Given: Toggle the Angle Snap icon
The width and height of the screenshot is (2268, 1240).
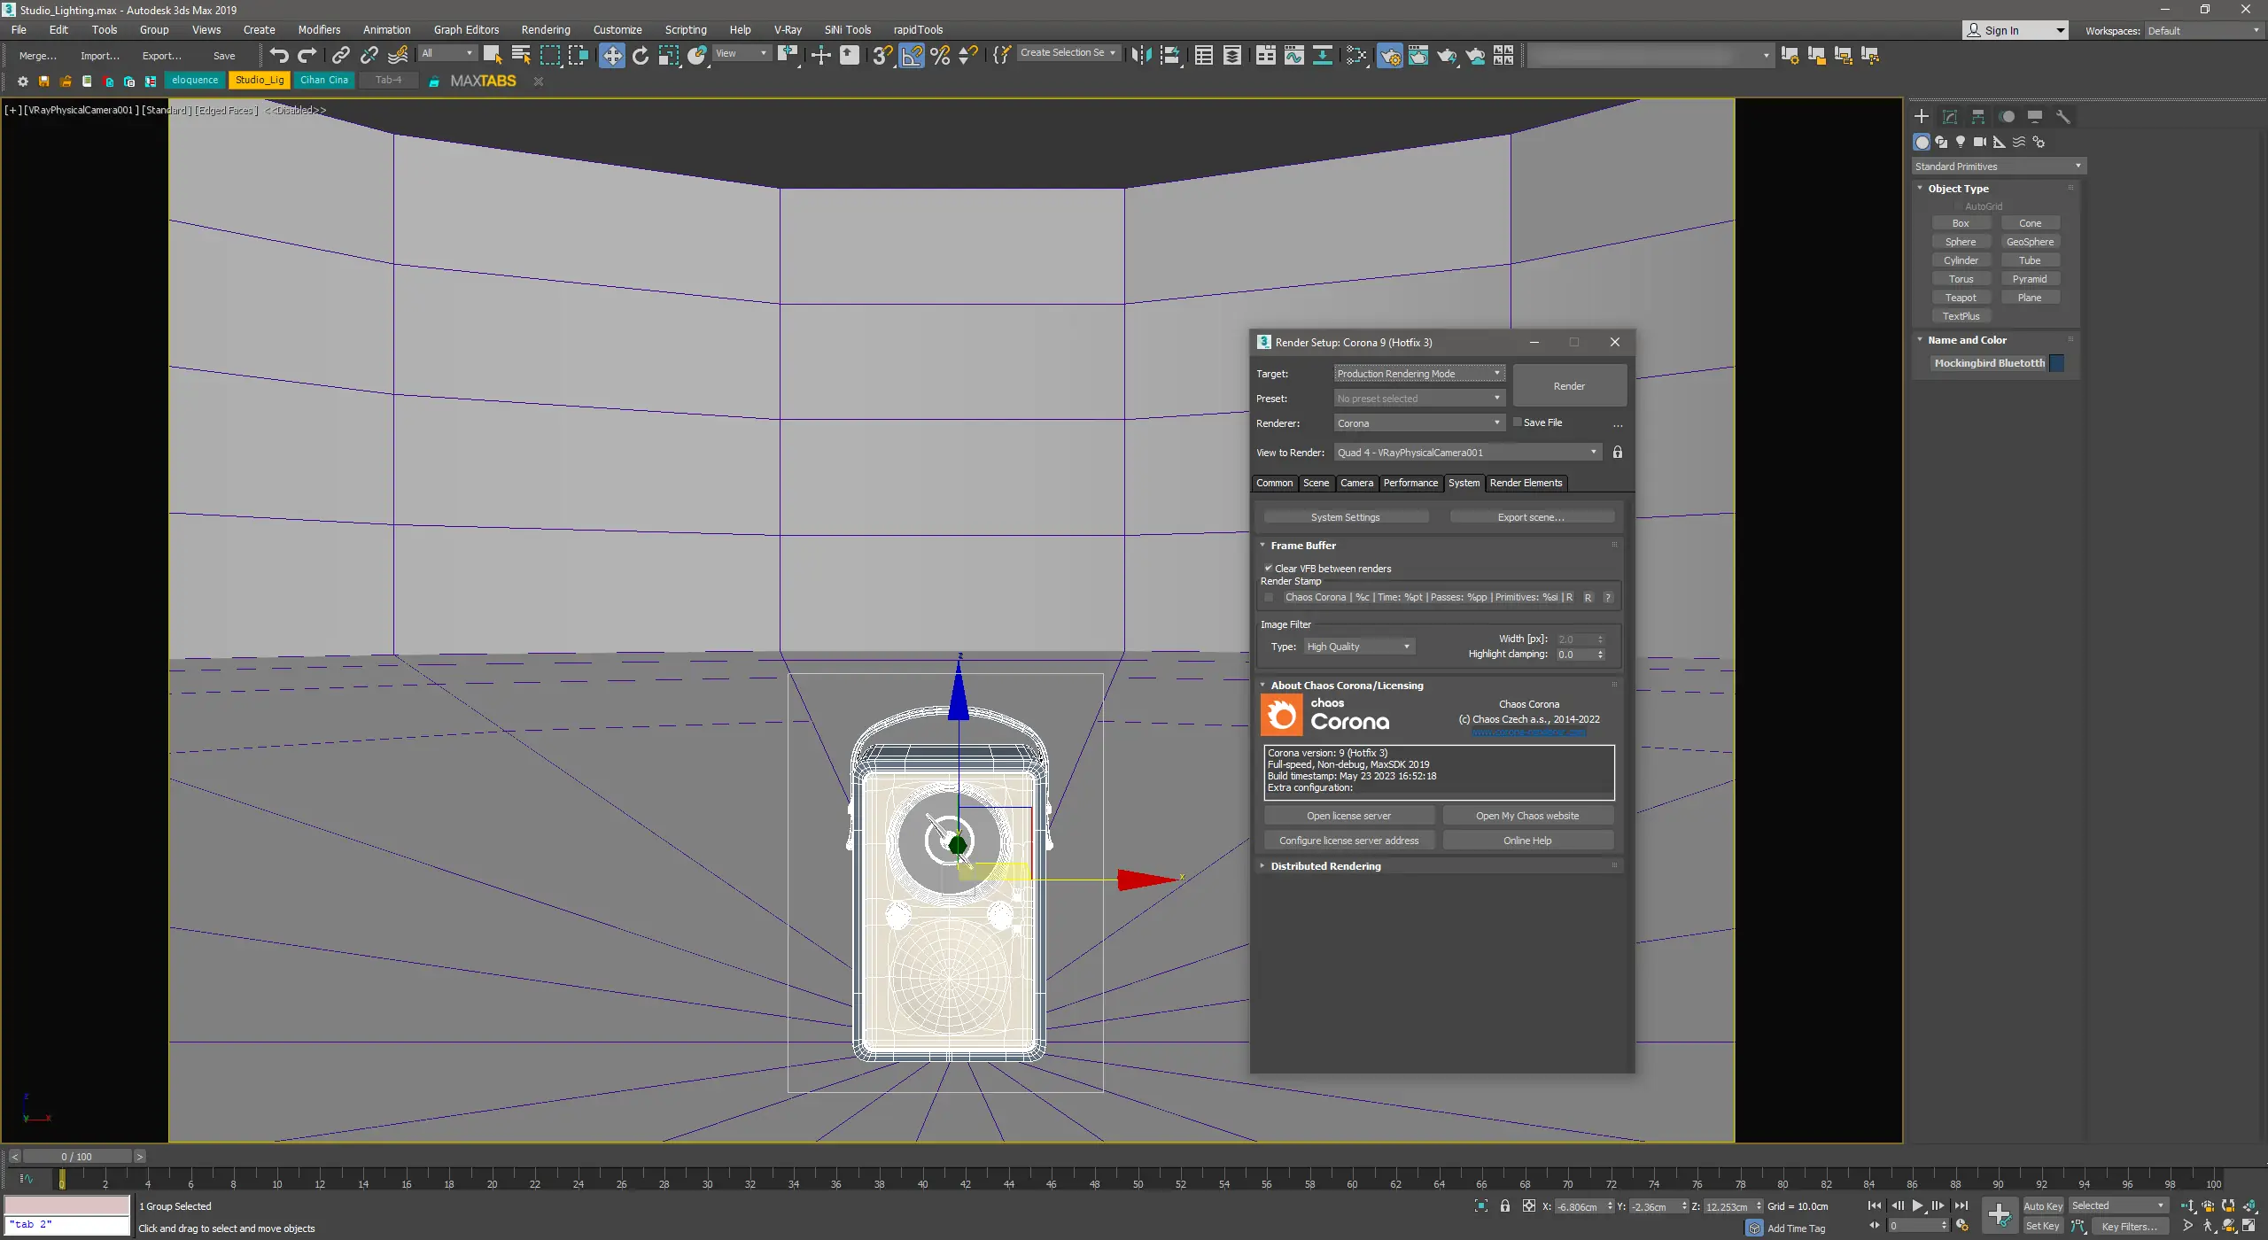Looking at the screenshot, I should 912,55.
